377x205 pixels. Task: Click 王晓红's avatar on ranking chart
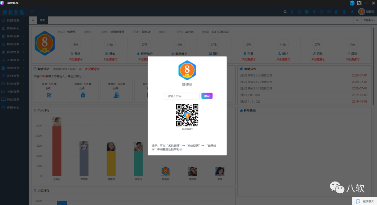tap(57, 122)
